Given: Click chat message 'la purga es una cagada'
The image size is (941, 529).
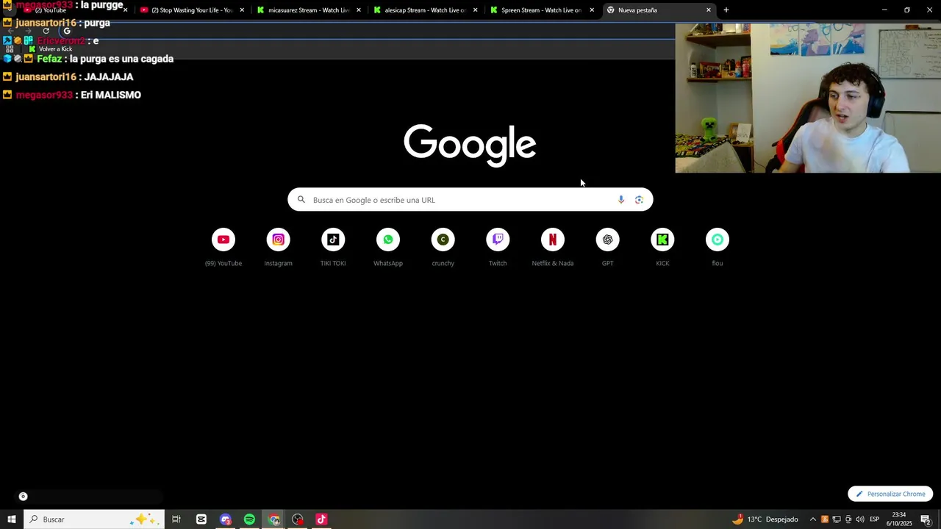Looking at the screenshot, I should pos(121,59).
